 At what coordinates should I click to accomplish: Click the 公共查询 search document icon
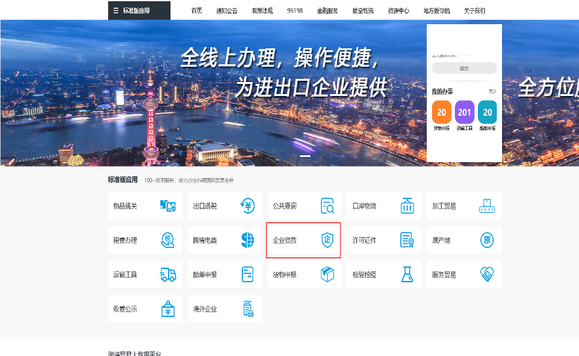[x=327, y=206]
